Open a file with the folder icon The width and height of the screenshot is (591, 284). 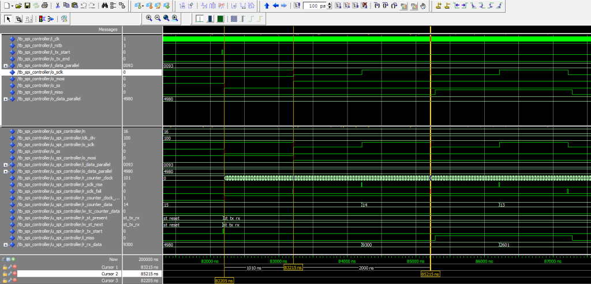coord(18,6)
